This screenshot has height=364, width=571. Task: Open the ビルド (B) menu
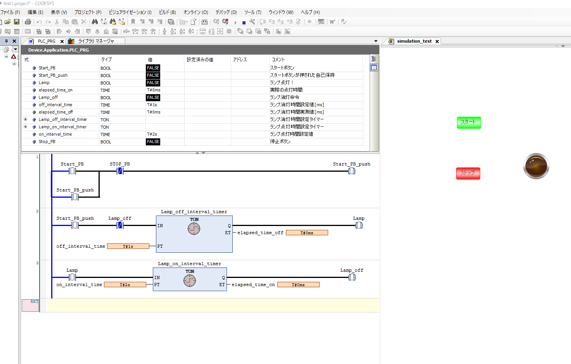click(167, 12)
